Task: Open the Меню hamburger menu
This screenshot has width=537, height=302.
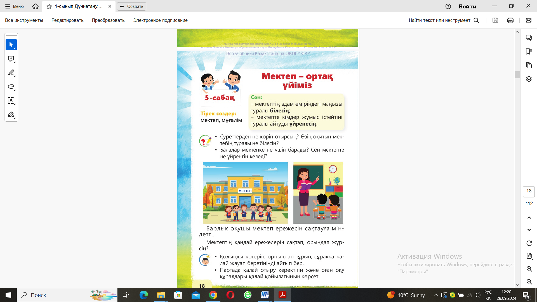Action: click(15, 6)
